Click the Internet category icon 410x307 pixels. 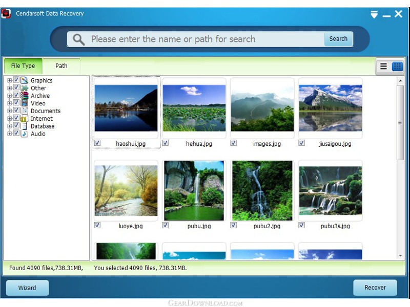(x=24, y=119)
